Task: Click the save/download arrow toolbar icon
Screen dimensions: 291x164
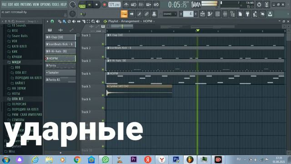Action: (x=270, y=14)
